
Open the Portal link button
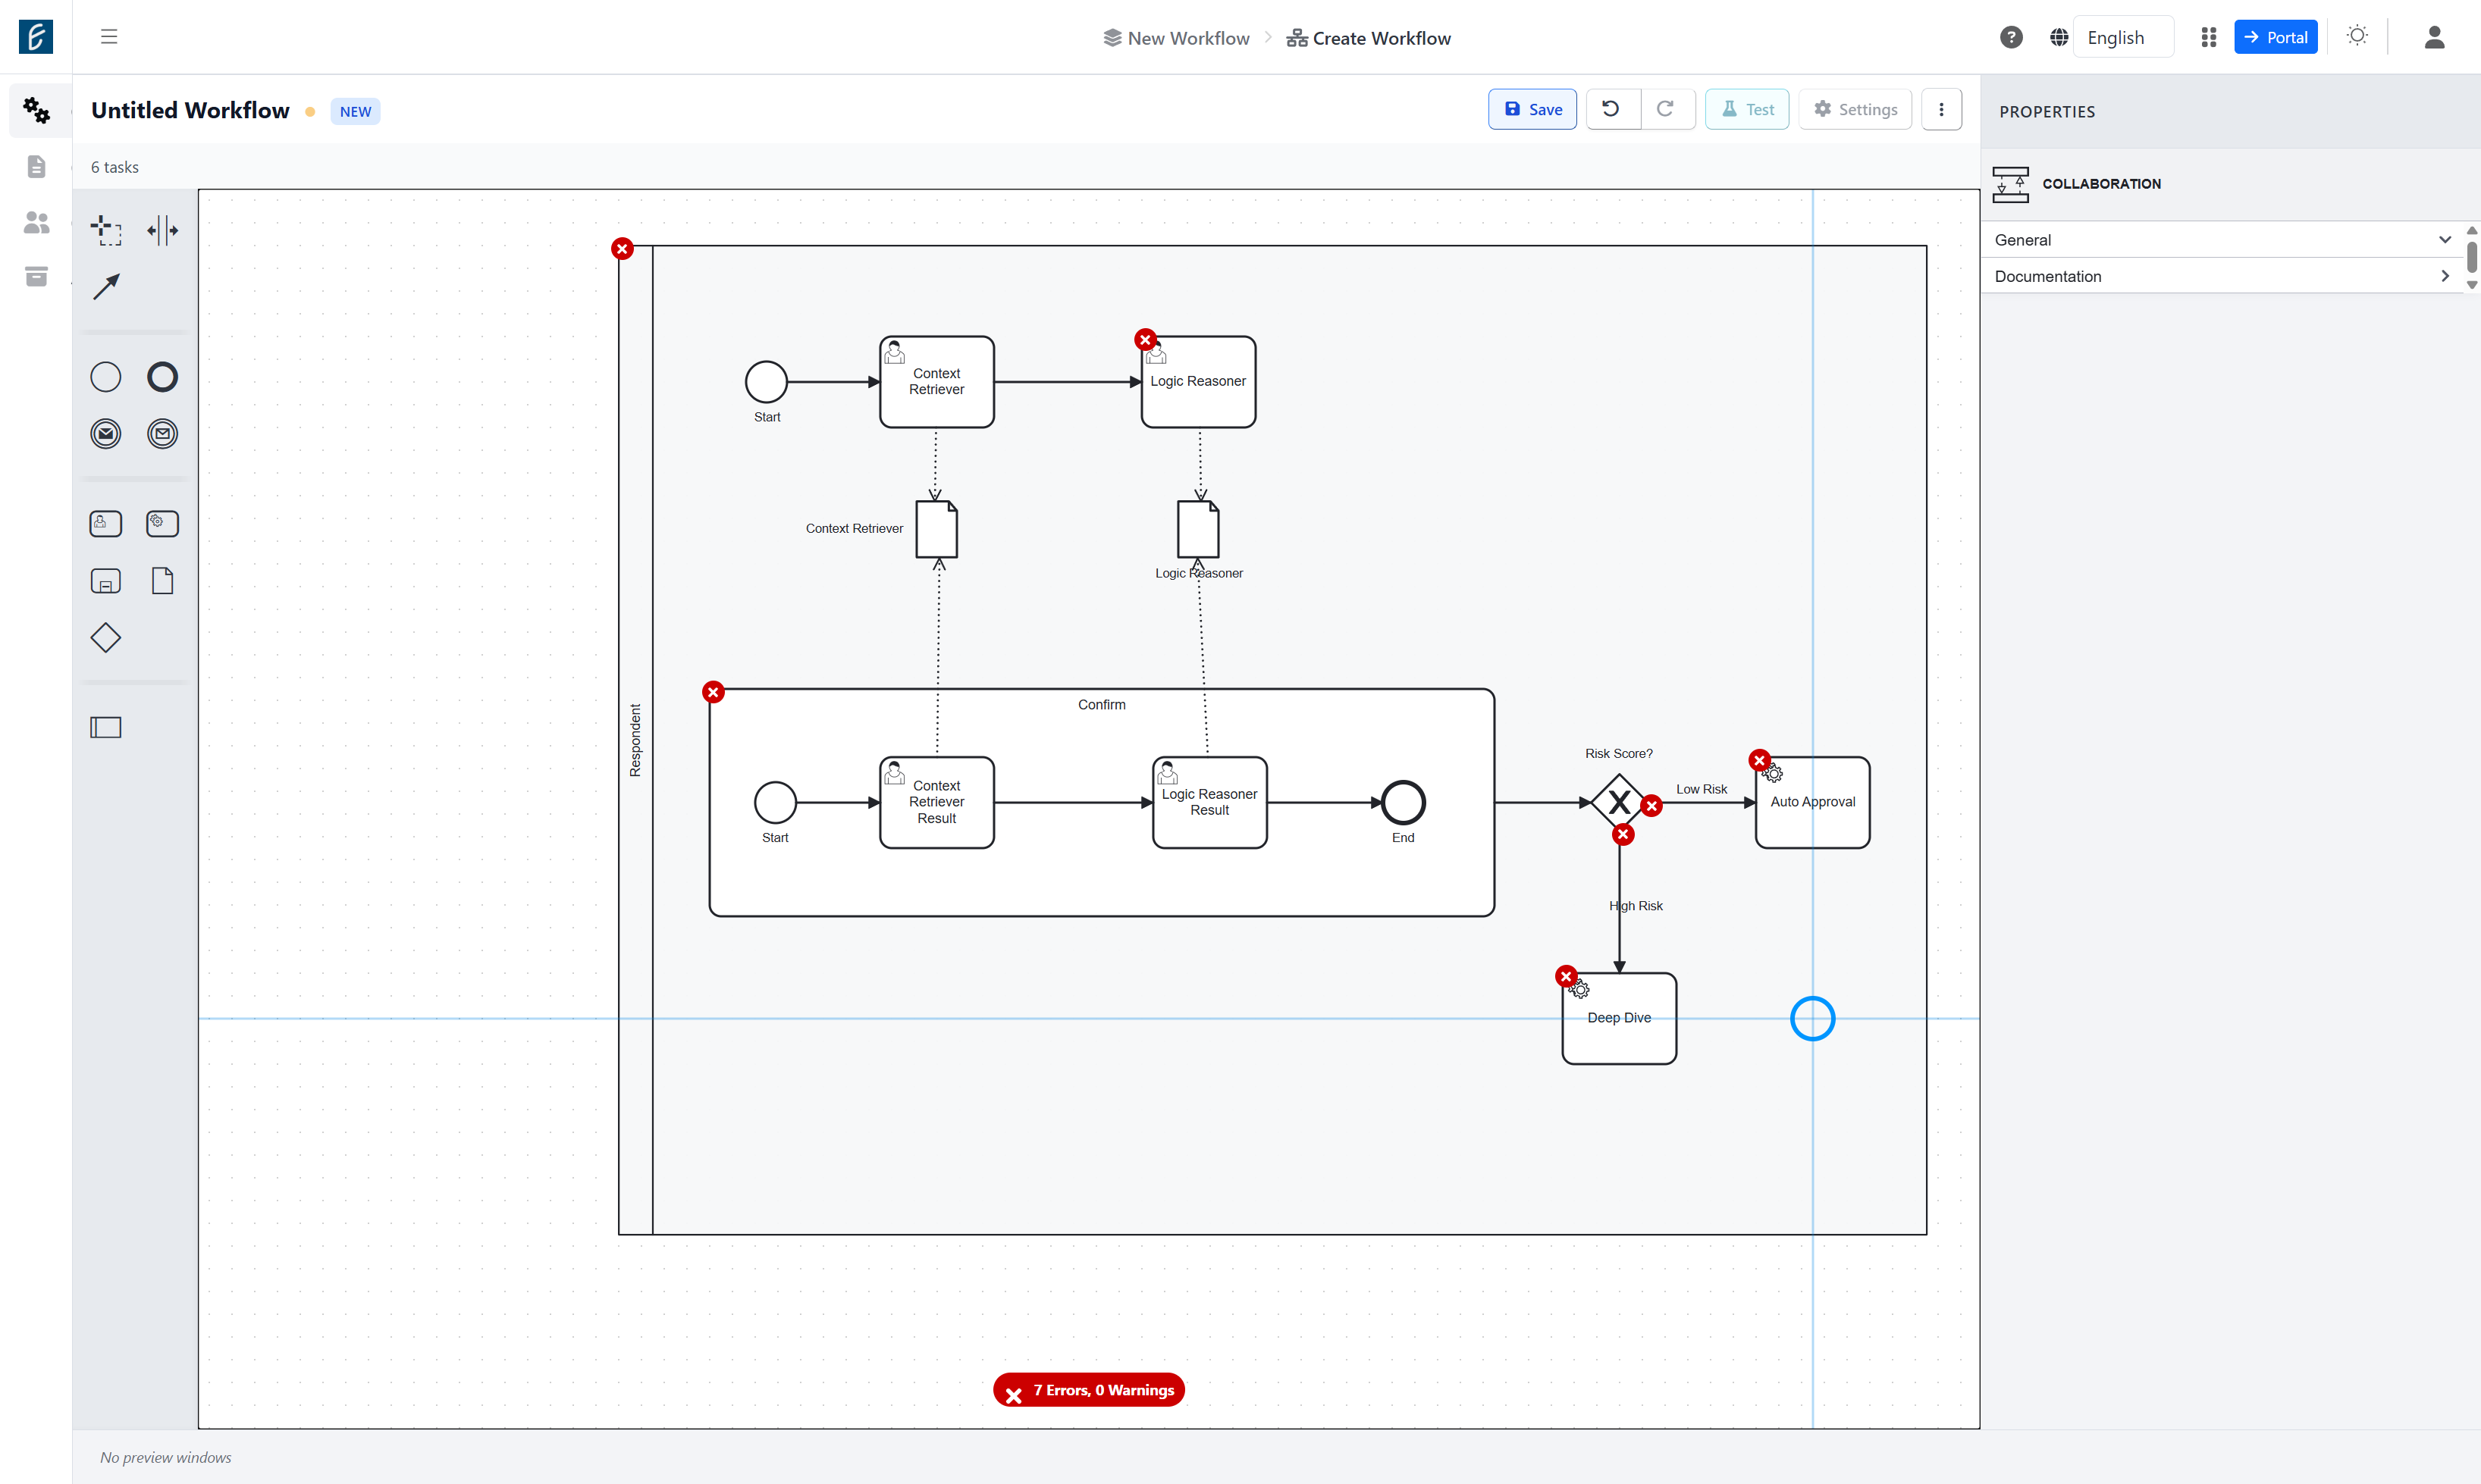[2275, 37]
